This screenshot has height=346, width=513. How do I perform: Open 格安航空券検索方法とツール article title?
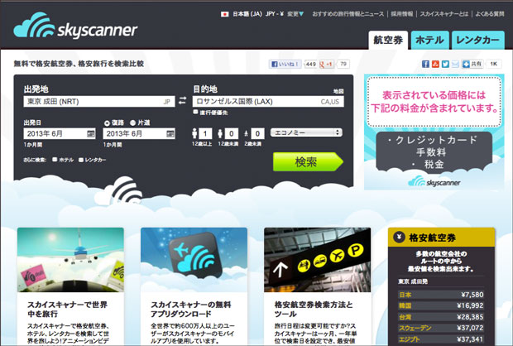point(314,309)
